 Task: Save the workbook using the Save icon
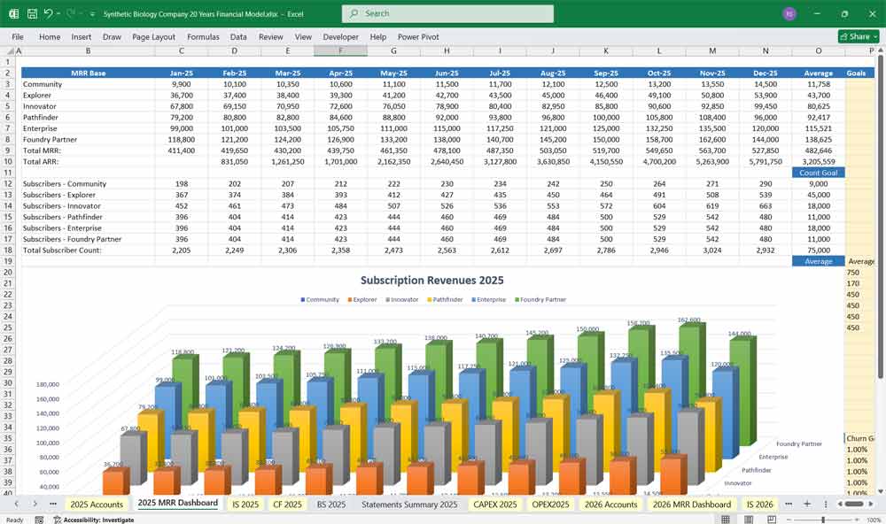(32, 13)
